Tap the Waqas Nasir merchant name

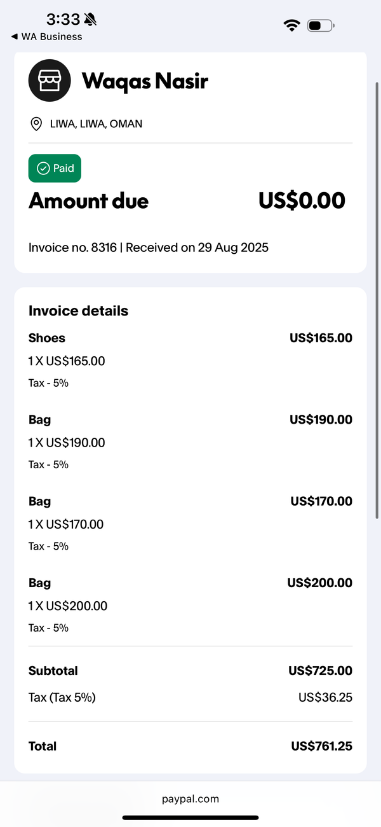pos(145,81)
